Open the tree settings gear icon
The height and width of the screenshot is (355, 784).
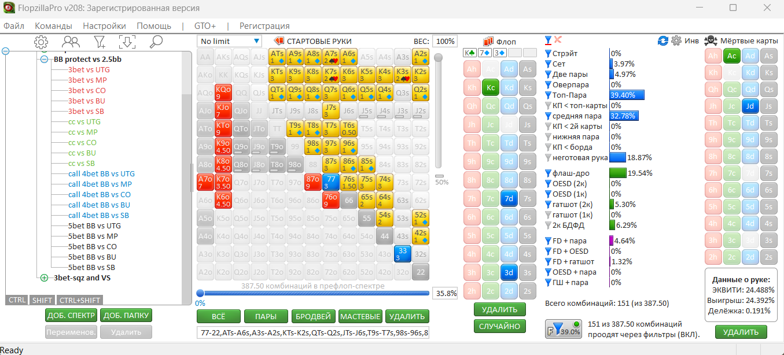click(x=41, y=42)
